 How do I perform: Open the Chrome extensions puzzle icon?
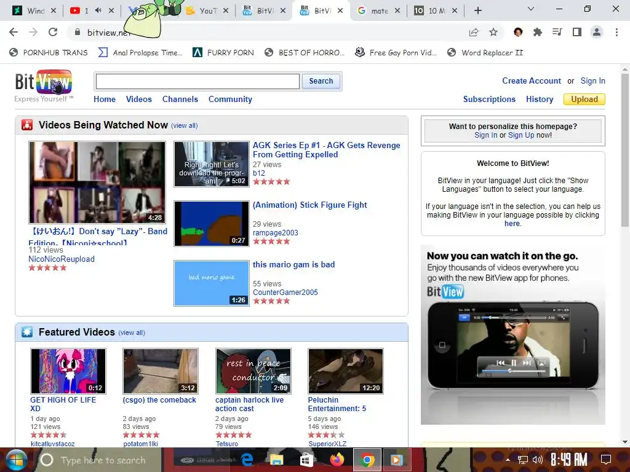pos(538,32)
